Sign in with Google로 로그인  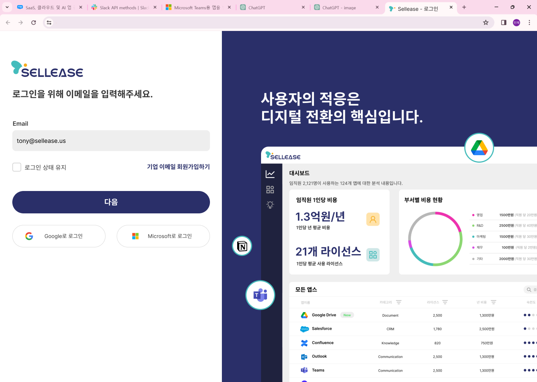point(59,236)
